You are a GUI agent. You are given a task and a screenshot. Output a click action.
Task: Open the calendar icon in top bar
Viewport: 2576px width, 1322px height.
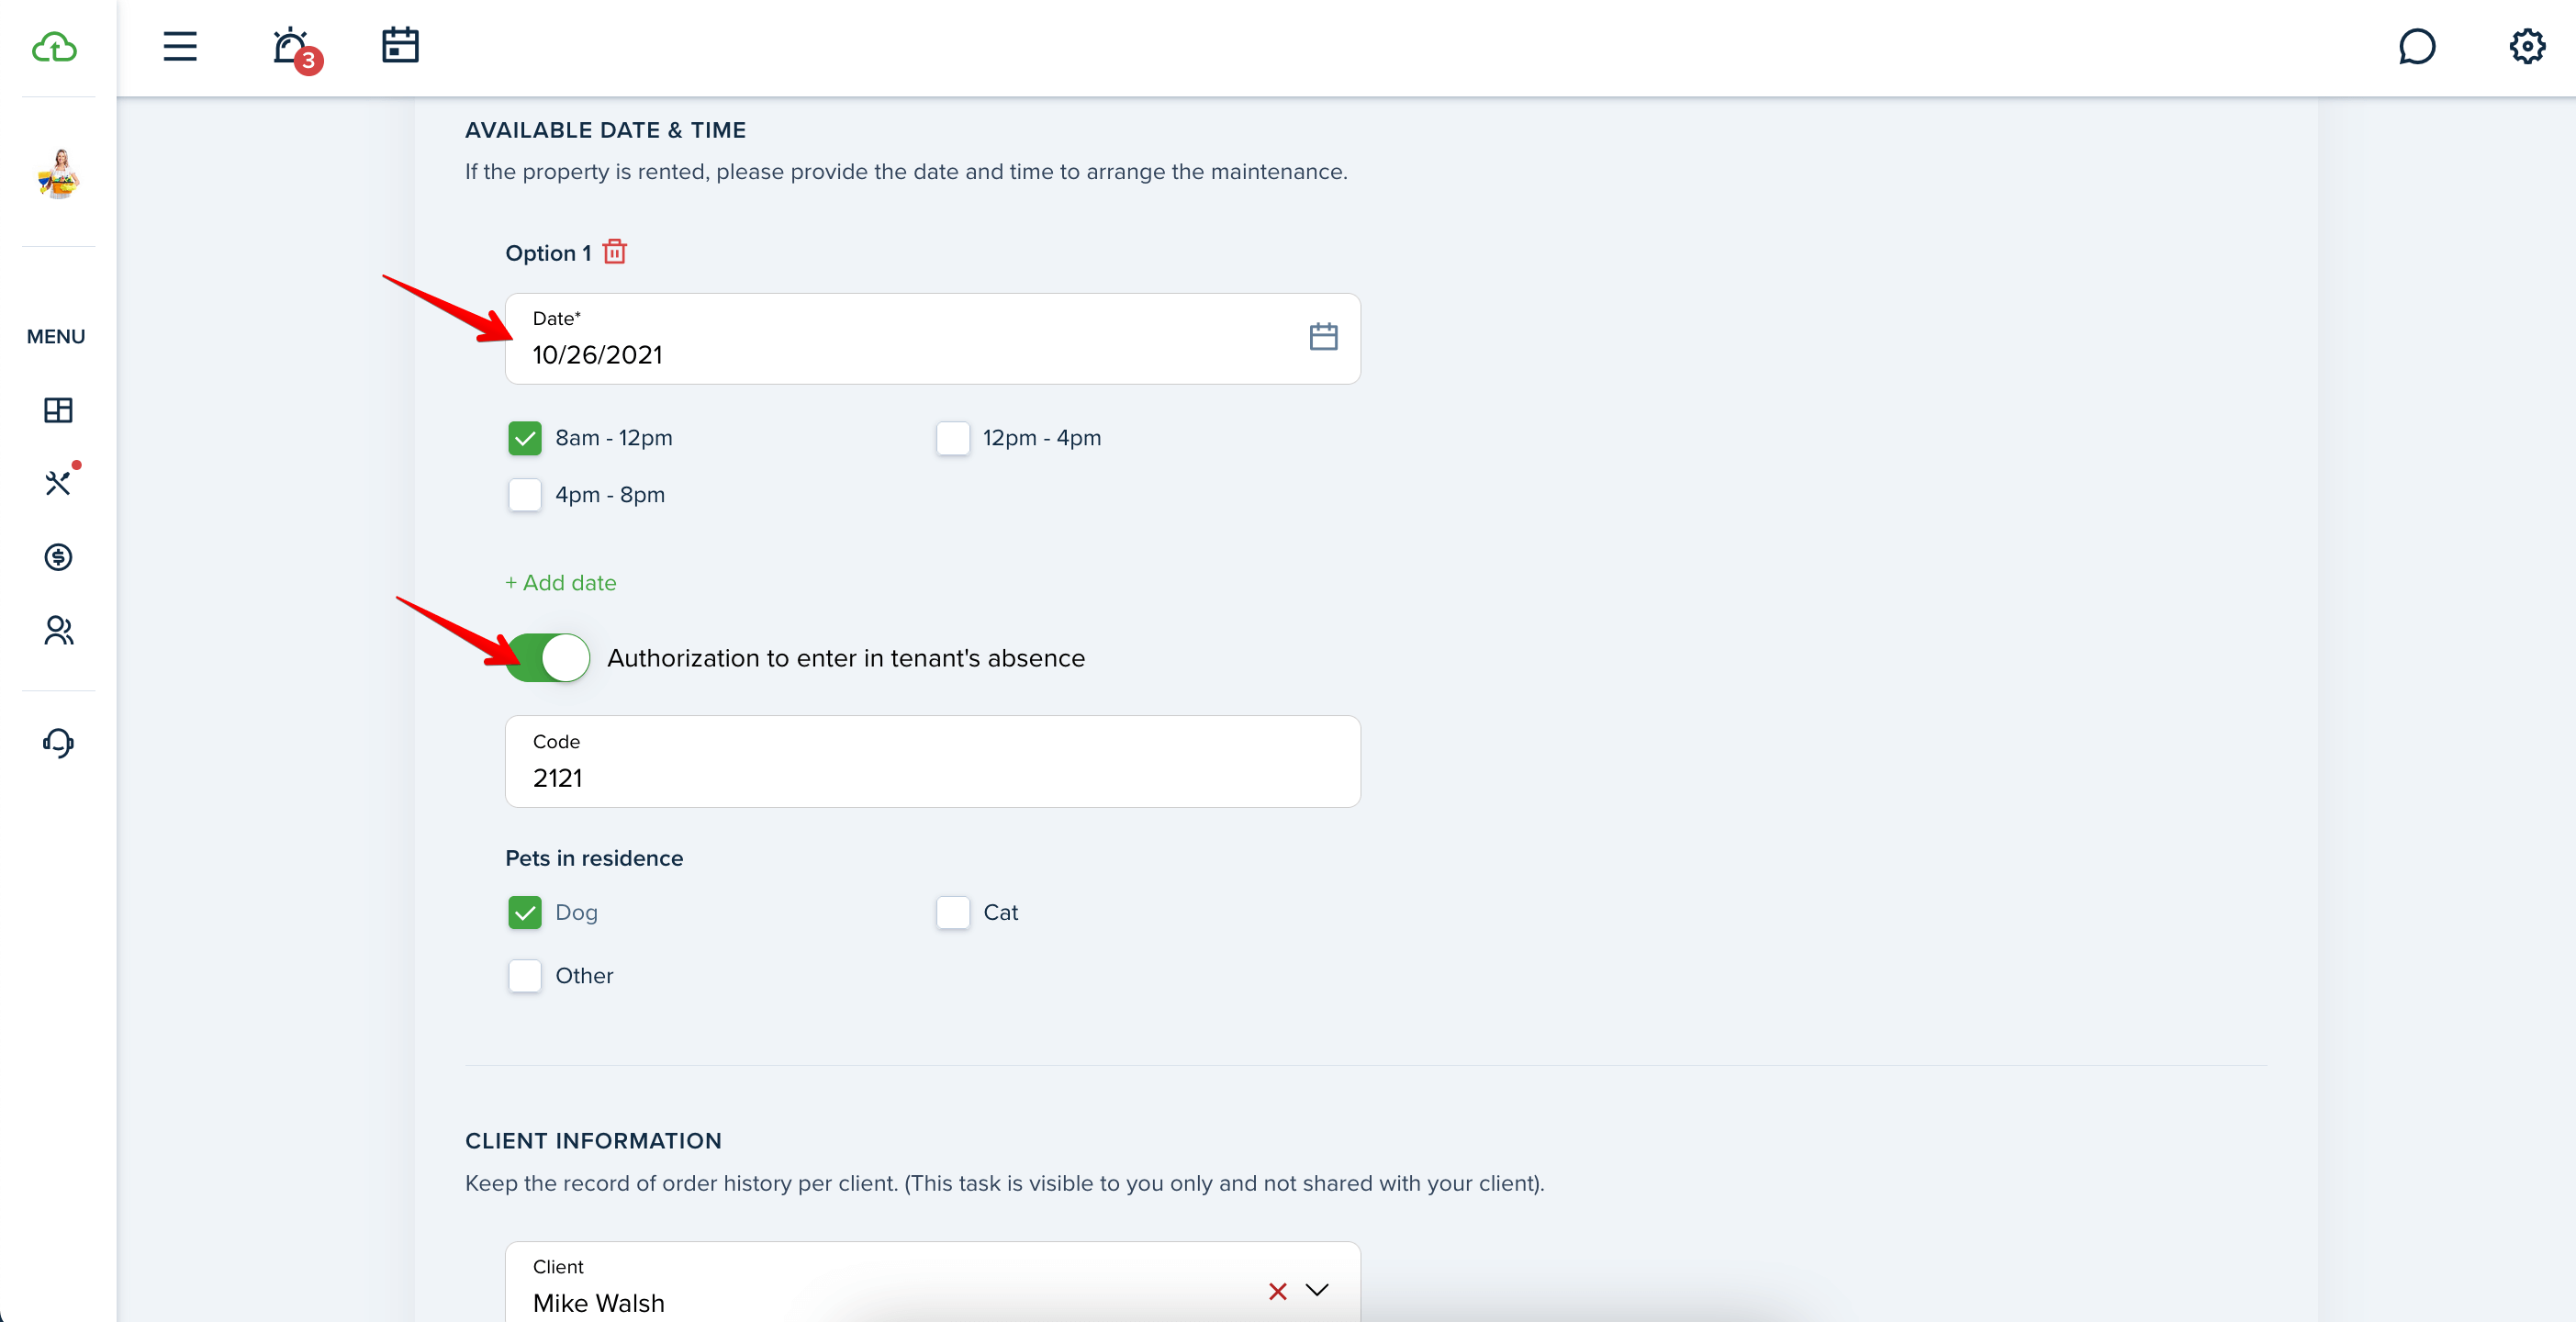[400, 46]
